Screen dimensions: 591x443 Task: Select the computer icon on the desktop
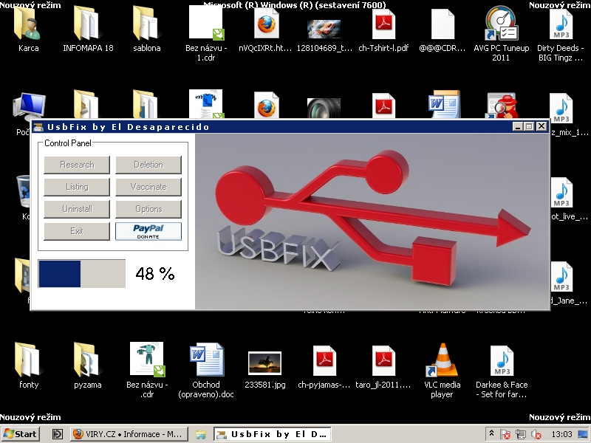click(29, 106)
